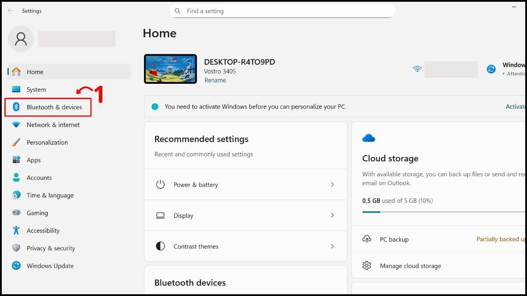Go to Privacy & security settings

point(69,248)
